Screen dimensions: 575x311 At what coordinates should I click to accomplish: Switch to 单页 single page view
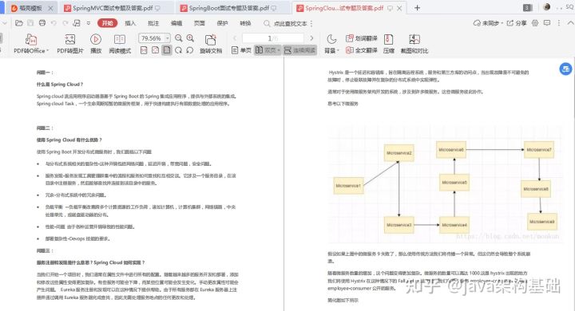tap(242, 50)
